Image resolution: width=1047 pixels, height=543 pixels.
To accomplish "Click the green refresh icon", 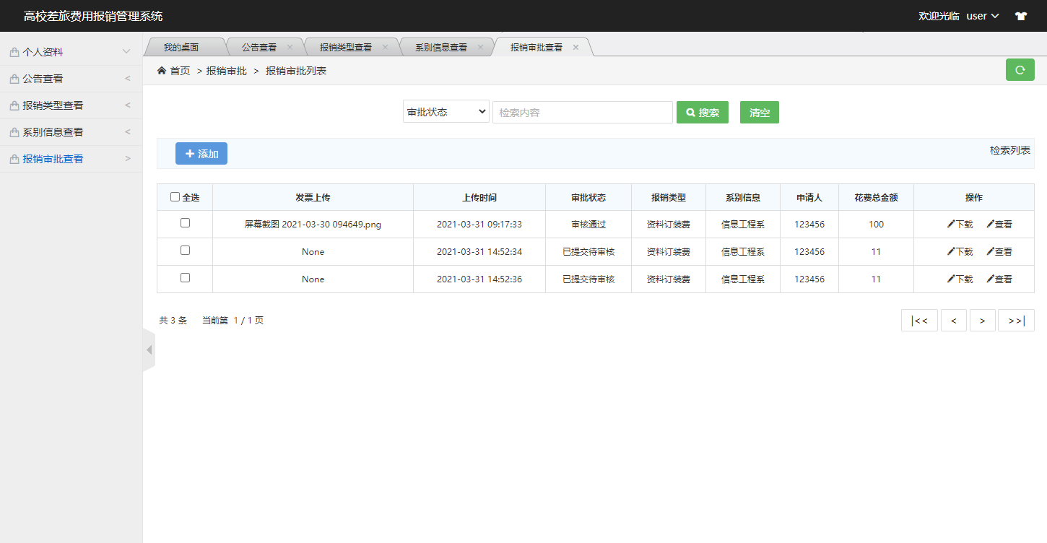I will (1020, 69).
